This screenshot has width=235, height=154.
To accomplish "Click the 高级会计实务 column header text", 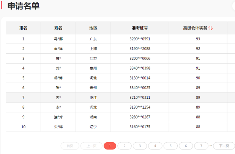I will tap(195, 28).
